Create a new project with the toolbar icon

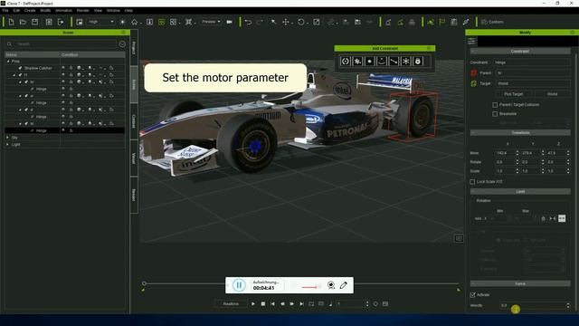11,22
